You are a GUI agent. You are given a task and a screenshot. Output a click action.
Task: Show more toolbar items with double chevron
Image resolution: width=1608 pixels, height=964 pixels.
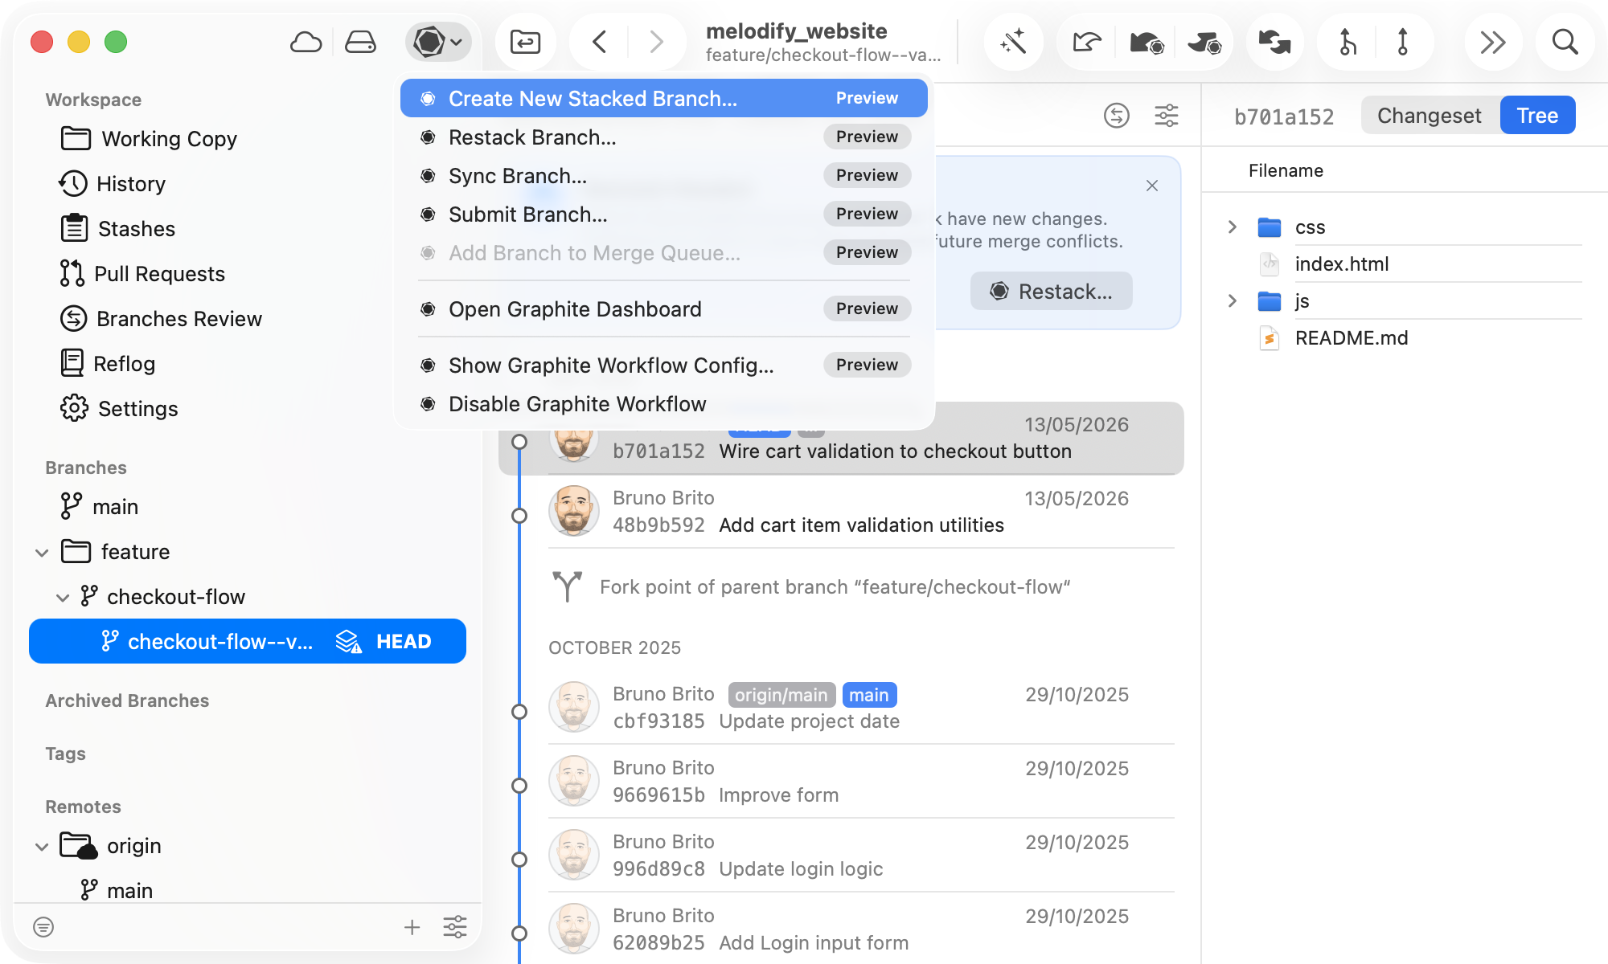[1493, 42]
